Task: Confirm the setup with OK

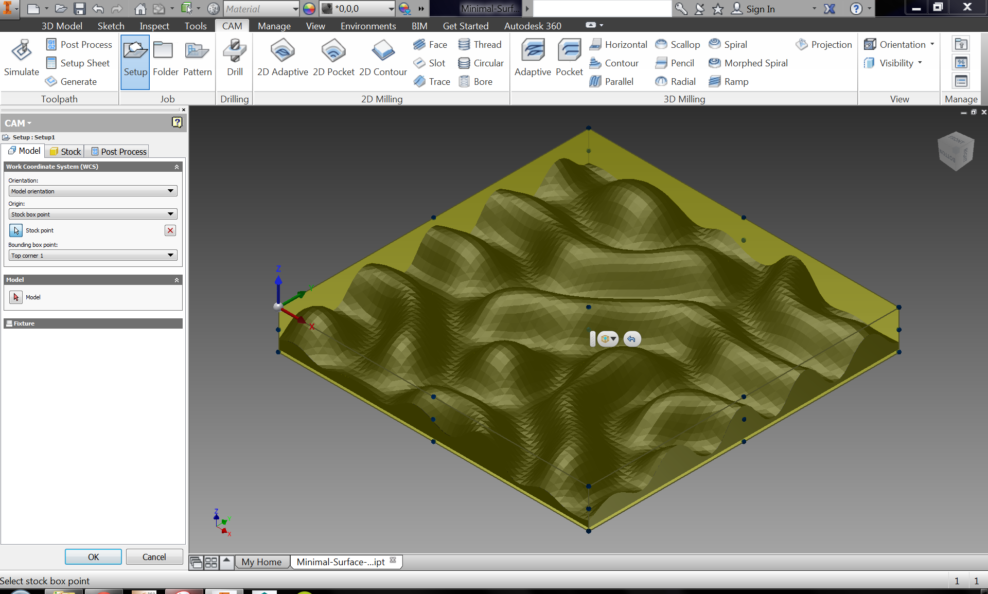Action: [93, 557]
